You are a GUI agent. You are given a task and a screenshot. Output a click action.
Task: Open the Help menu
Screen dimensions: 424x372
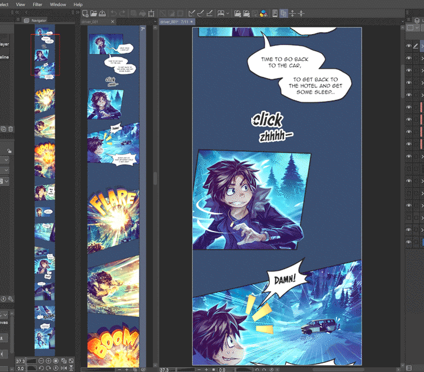[78, 4]
